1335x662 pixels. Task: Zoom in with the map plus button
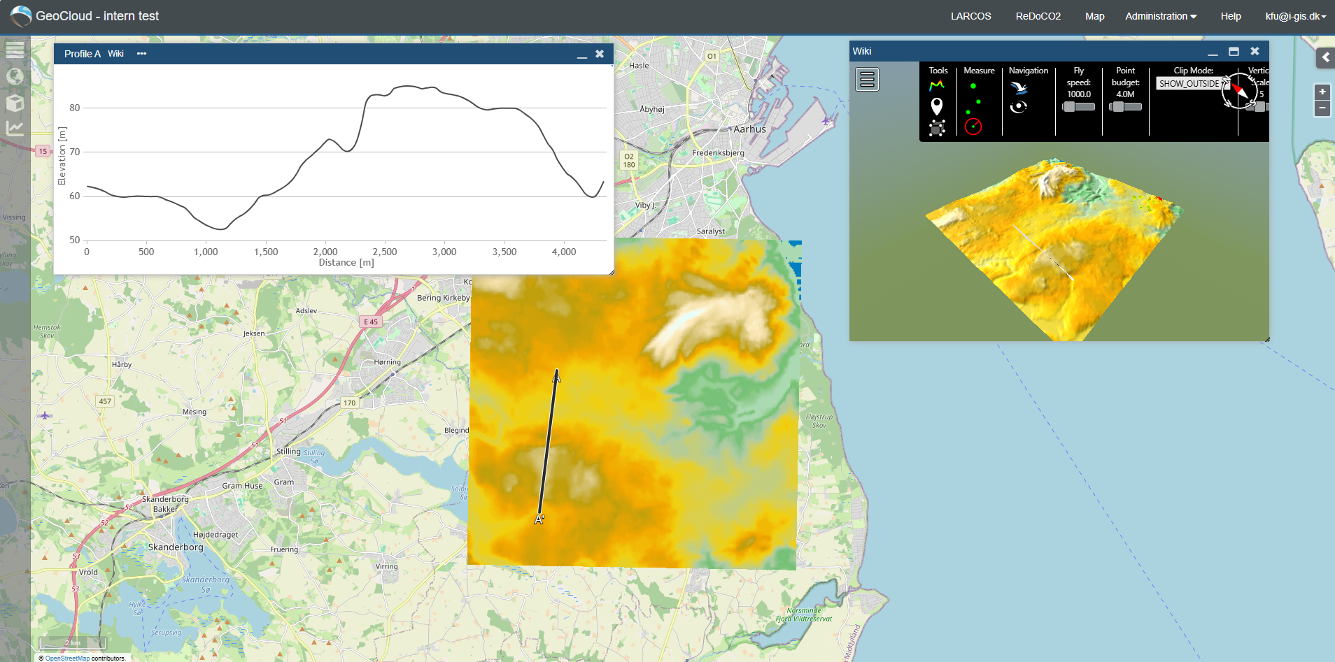click(x=1322, y=92)
